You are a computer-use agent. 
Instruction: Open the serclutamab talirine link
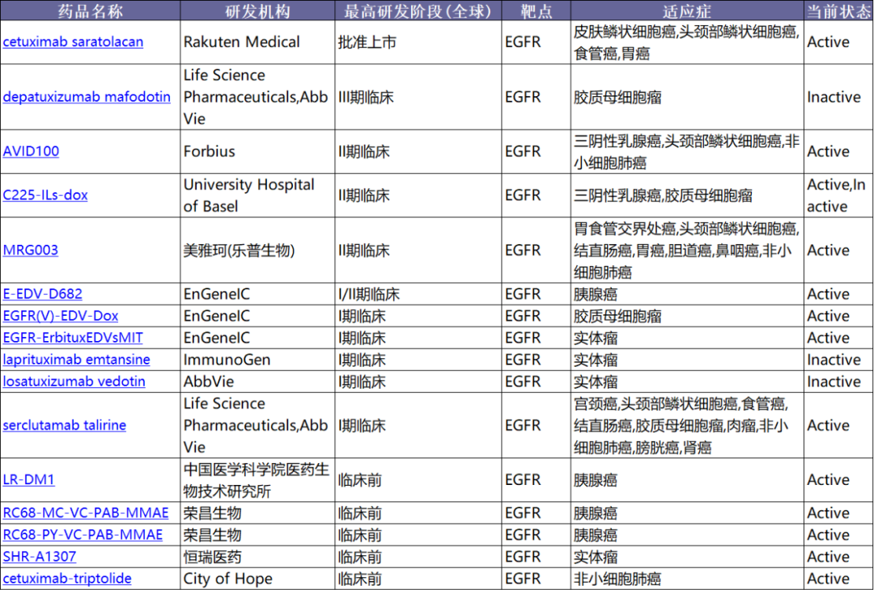pos(65,425)
